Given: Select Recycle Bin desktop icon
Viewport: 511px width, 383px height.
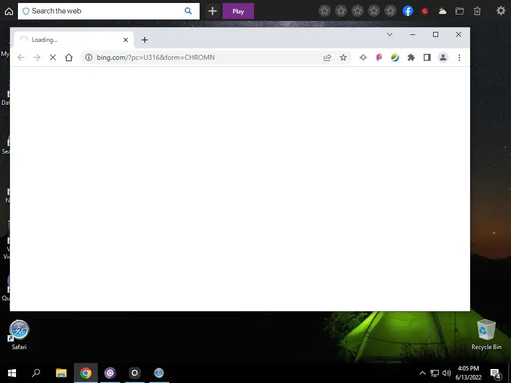Looking at the screenshot, I should (486, 335).
